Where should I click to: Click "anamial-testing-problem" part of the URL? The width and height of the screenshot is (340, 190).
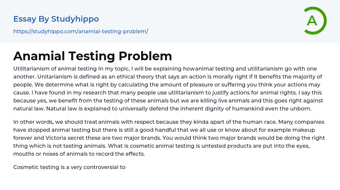(x=112, y=31)
